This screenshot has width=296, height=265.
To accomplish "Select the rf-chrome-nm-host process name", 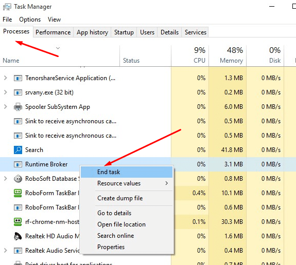I will [52, 222].
